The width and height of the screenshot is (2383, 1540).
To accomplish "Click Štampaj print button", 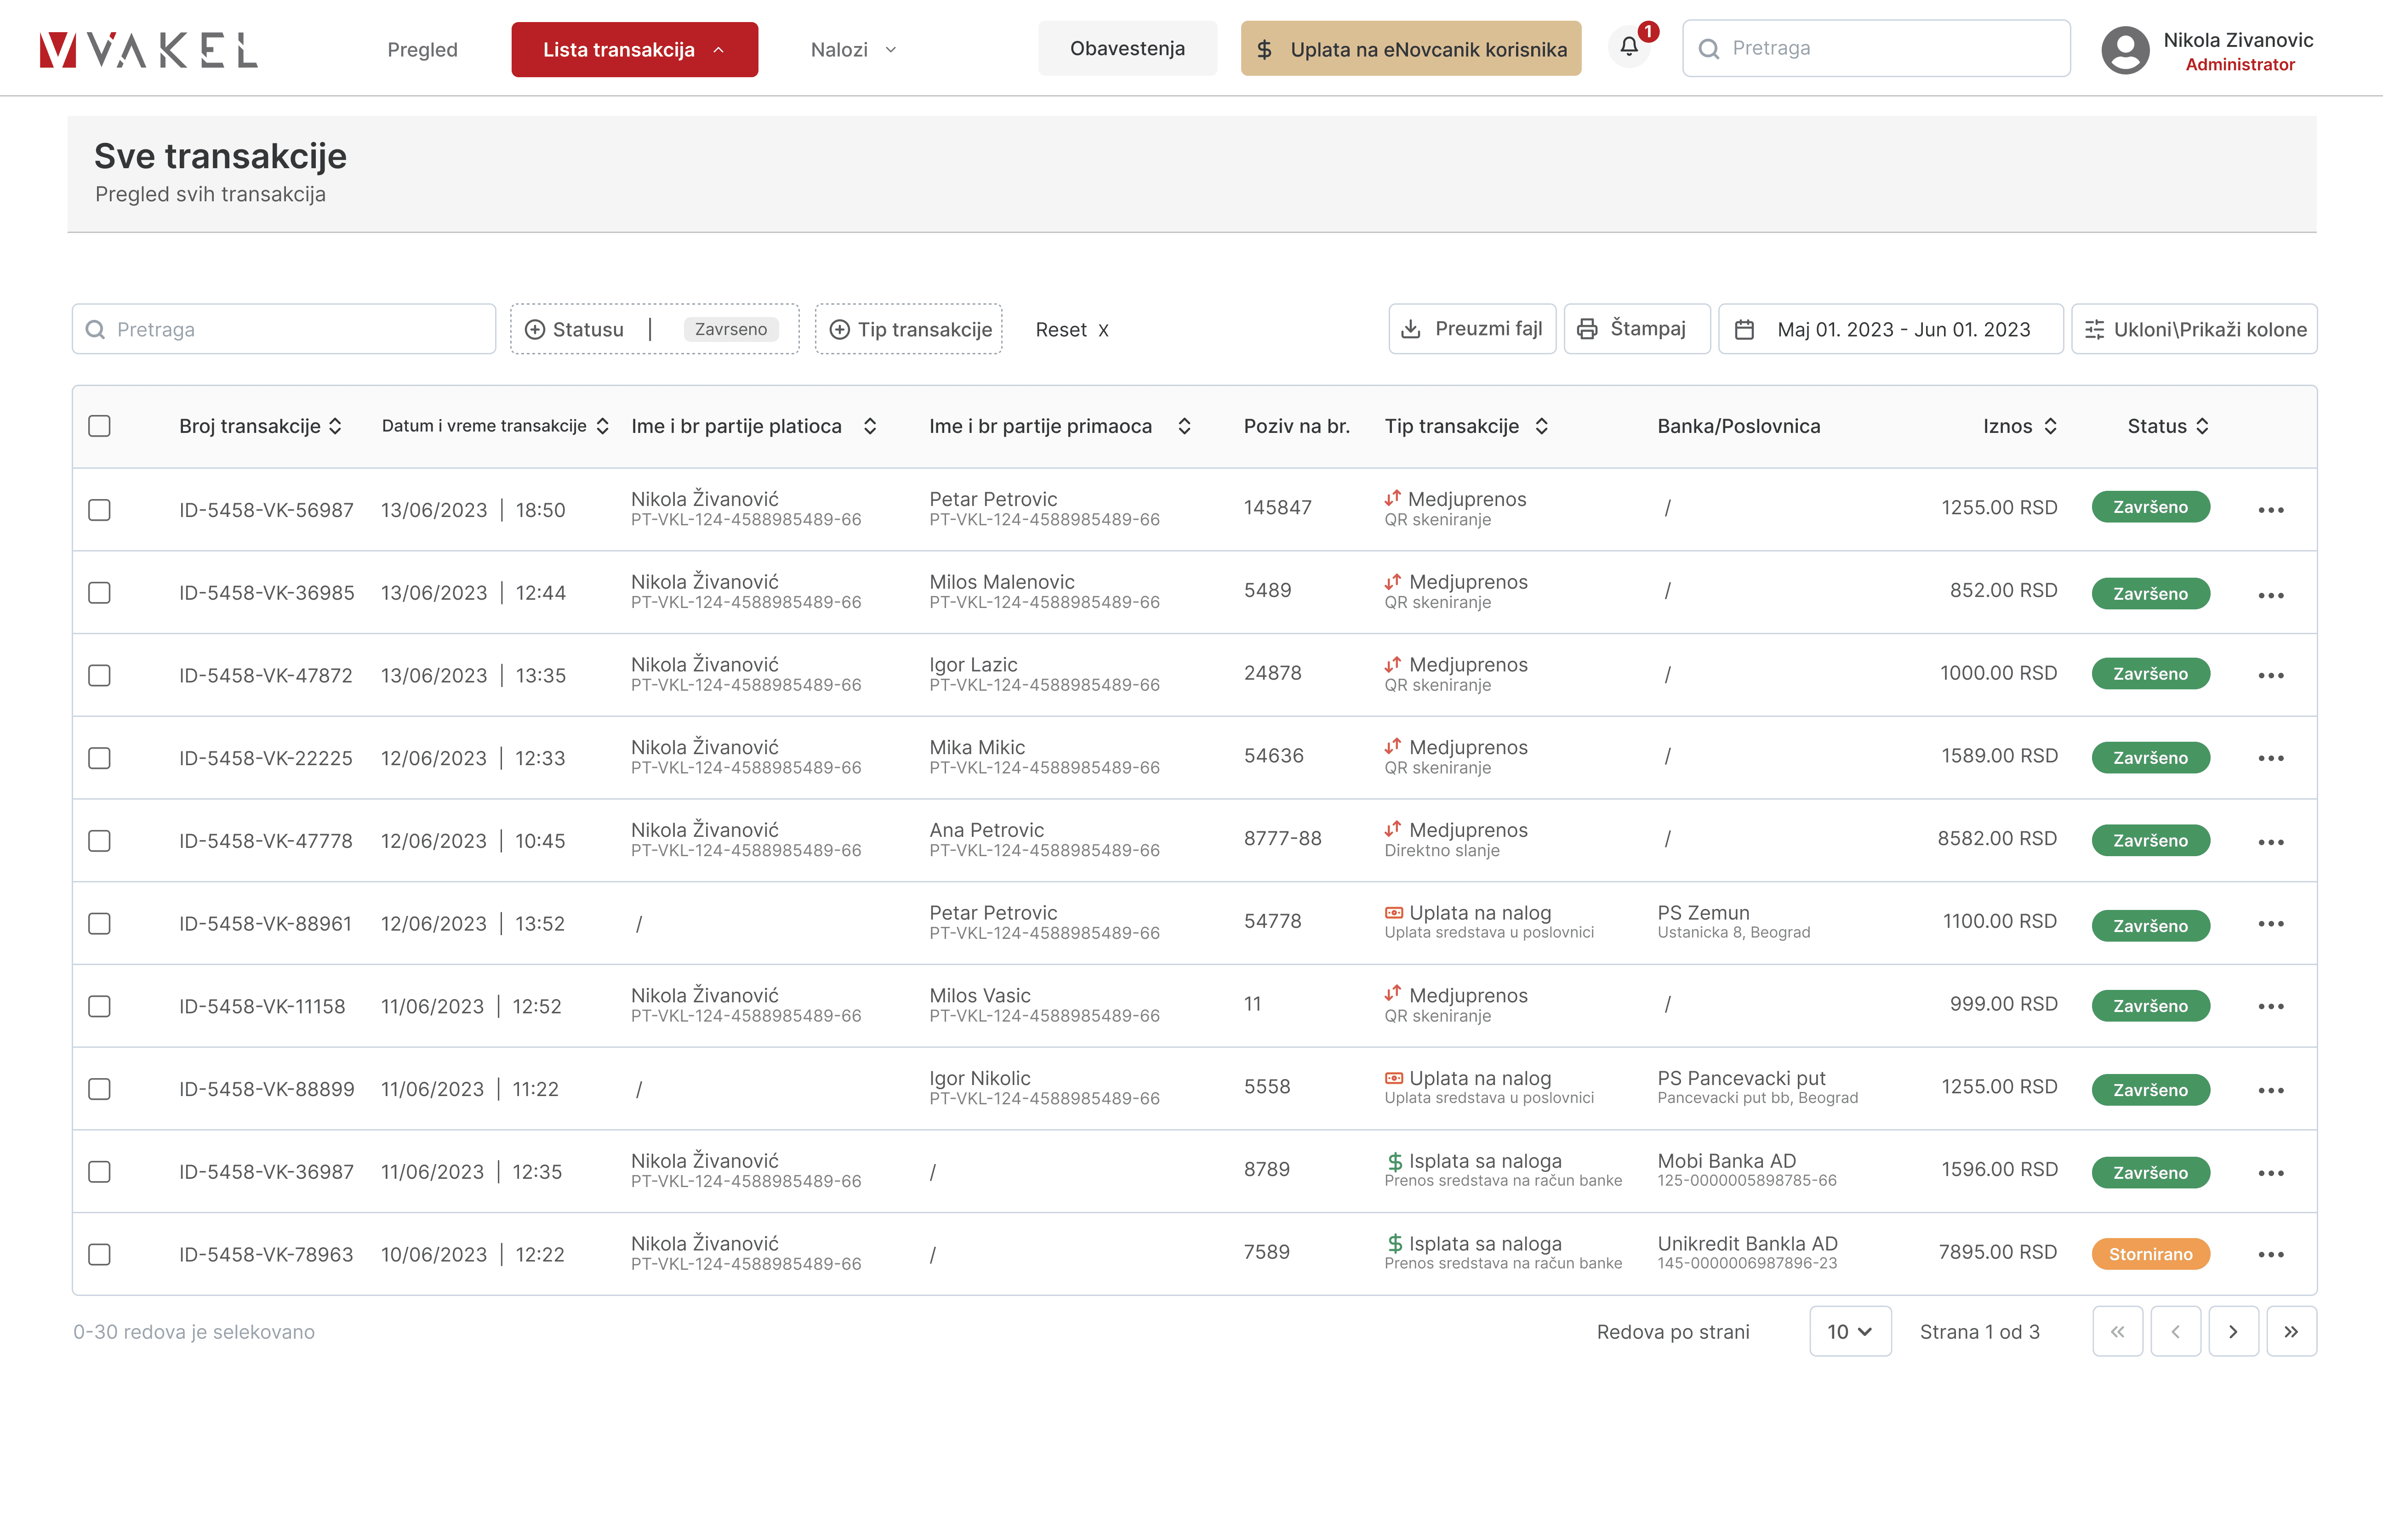I will [x=1637, y=329].
